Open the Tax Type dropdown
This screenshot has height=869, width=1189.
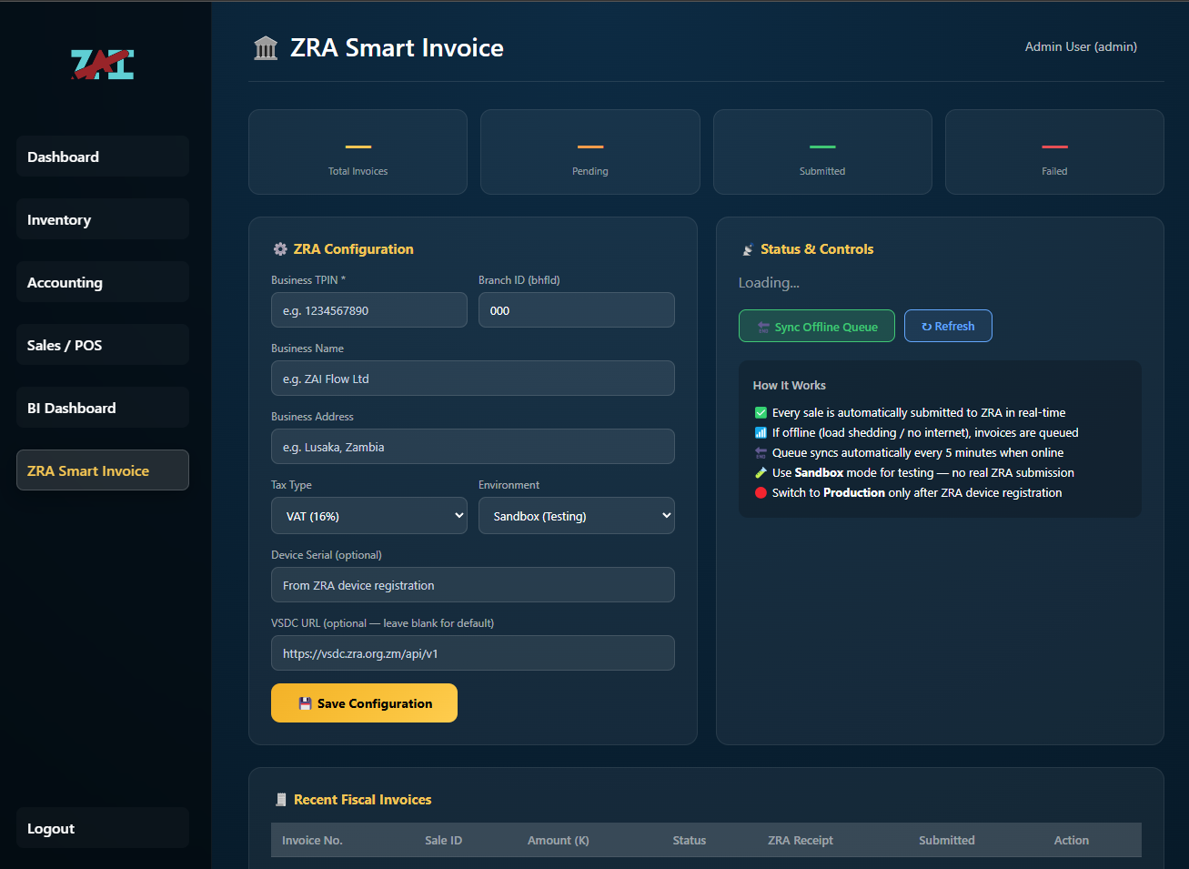(368, 516)
